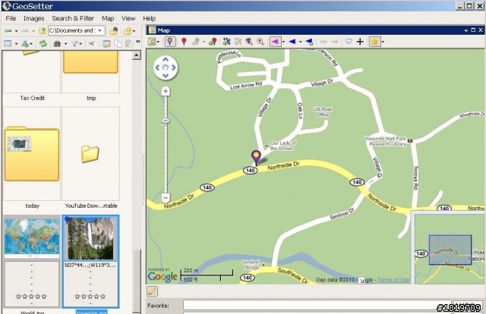Select the Yosemite waterfall thumbnail
The height and width of the screenshot is (314, 486).
[x=90, y=238]
